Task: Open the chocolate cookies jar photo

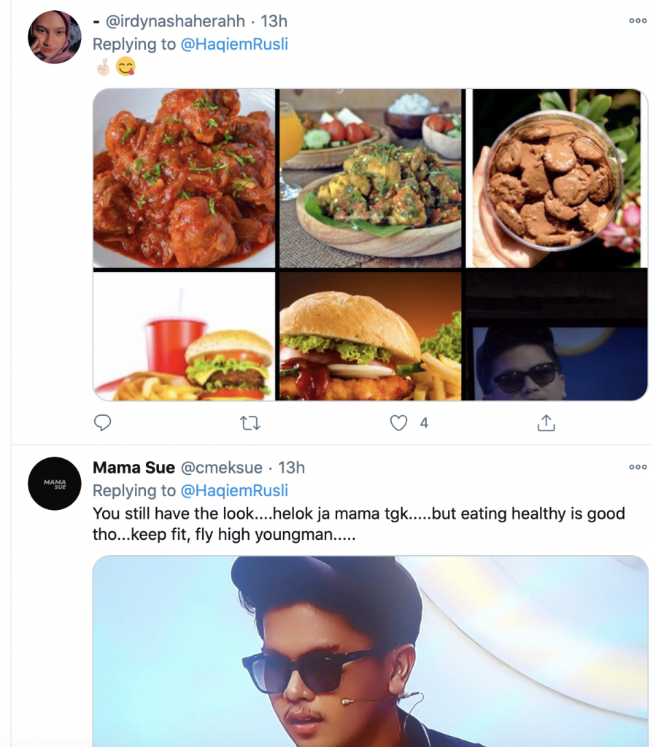Action: tap(557, 178)
